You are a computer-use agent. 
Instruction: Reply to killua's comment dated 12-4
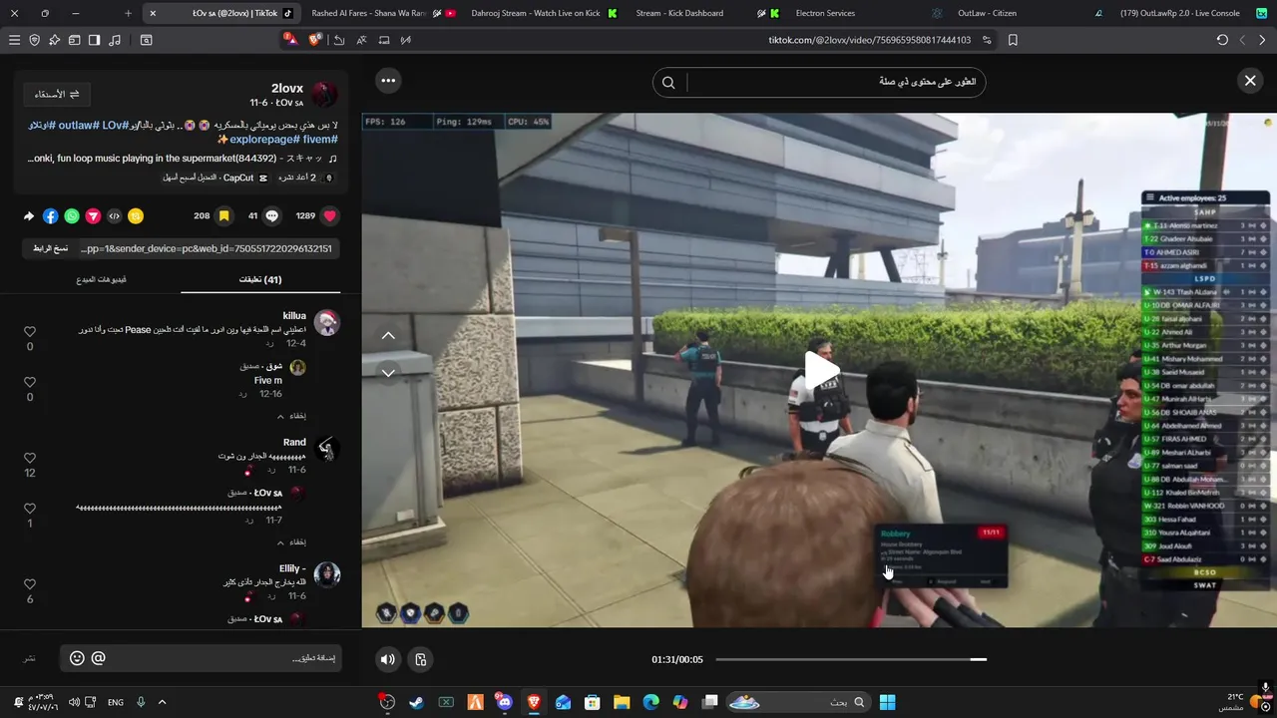[269, 343]
